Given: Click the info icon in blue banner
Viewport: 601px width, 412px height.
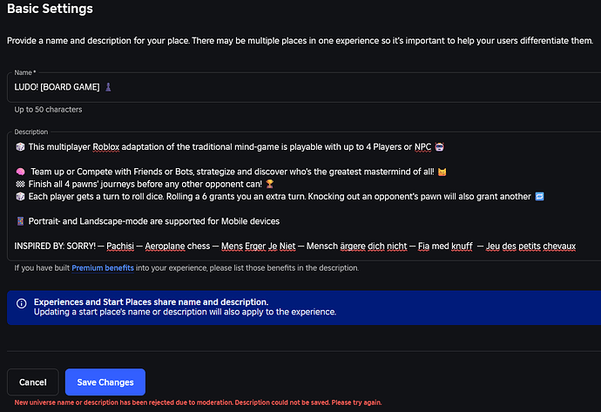Looking at the screenshot, I should (x=22, y=303).
